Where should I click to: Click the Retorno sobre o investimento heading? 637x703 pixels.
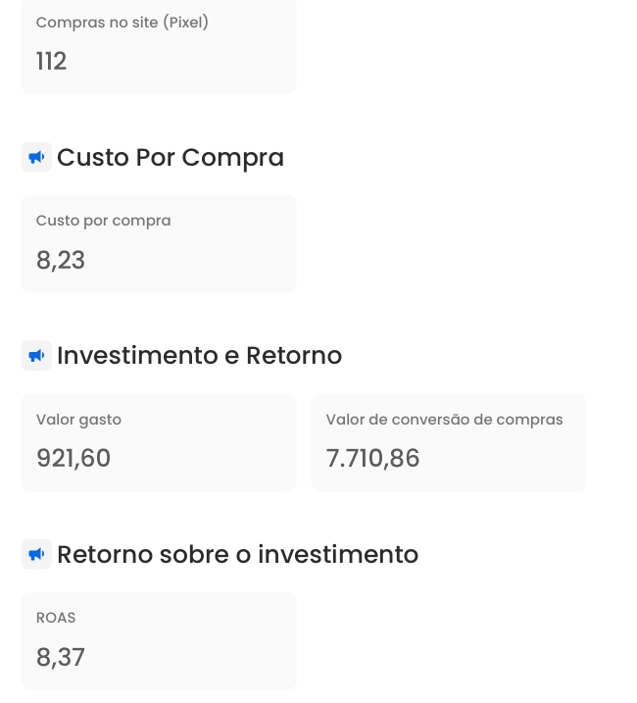click(x=238, y=554)
